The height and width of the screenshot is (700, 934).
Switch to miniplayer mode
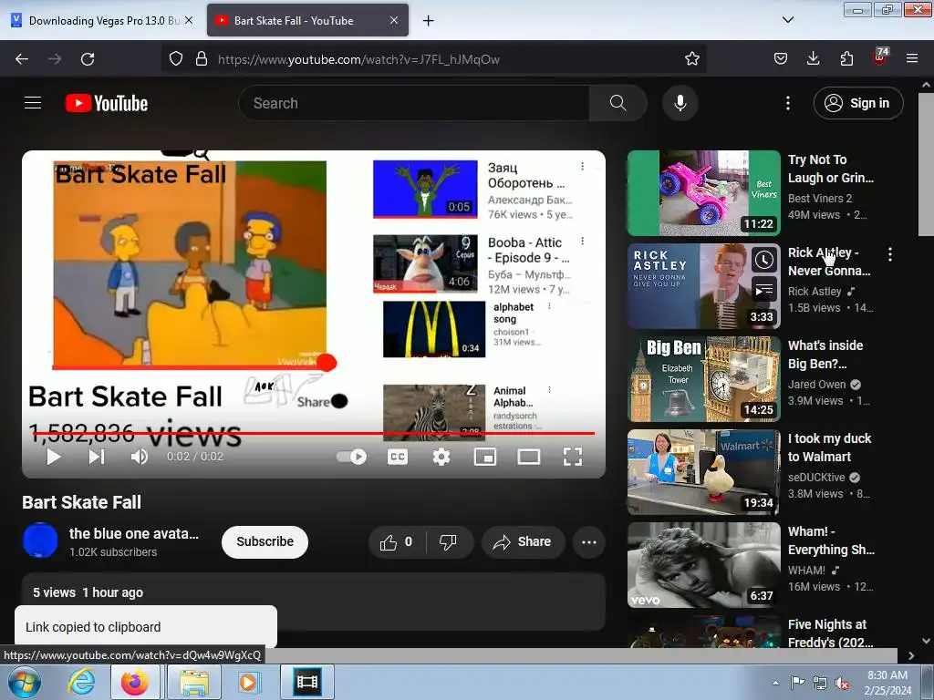click(x=485, y=457)
